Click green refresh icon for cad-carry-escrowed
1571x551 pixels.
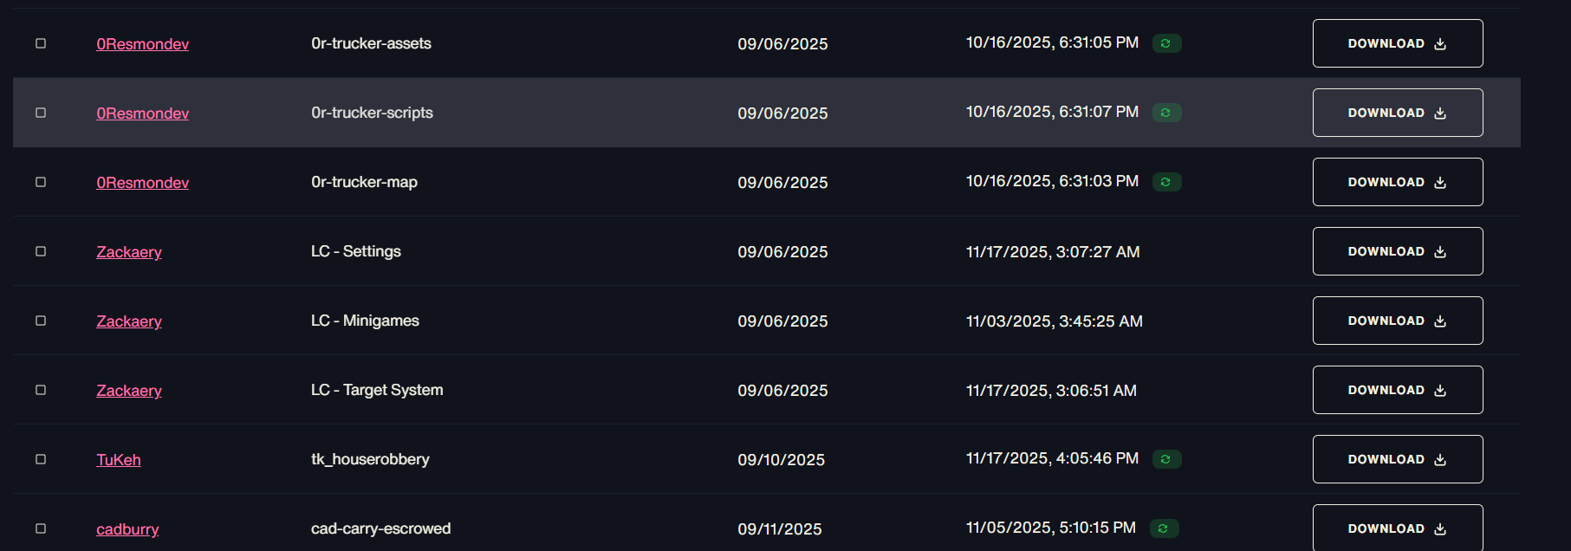click(x=1164, y=528)
